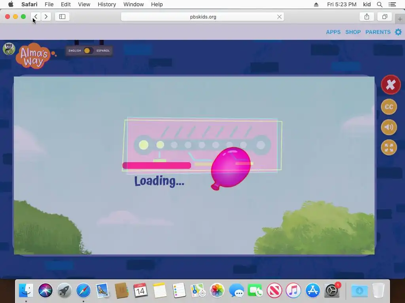
Task: Click the Loading... text
Action: tap(159, 181)
